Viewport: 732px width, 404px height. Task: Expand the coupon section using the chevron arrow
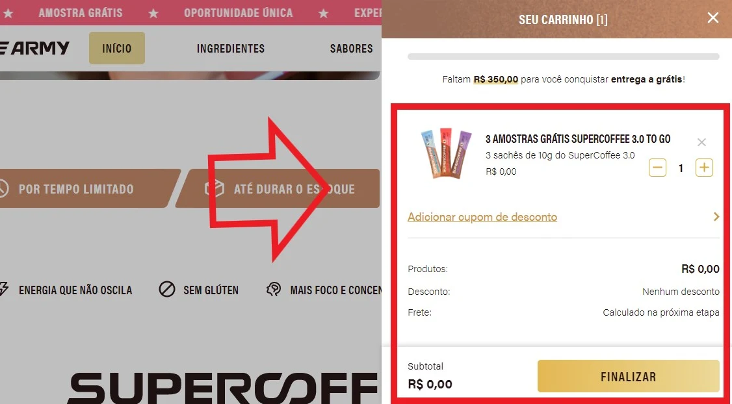tap(716, 216)
